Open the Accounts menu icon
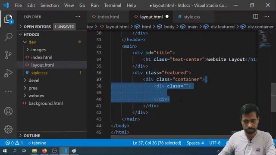 click(x=8, y=111)
